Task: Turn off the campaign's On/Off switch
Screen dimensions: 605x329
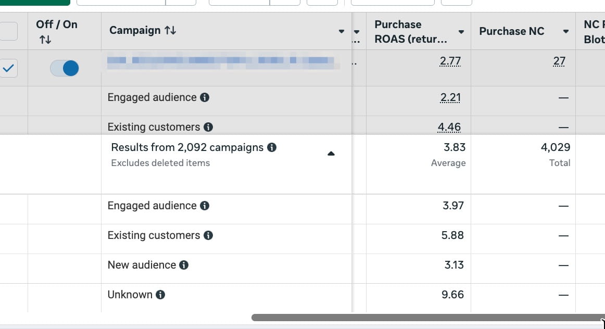Action: 65,68
